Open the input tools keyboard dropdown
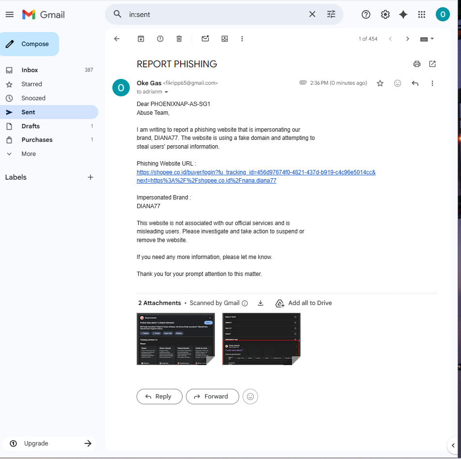 pos(427,39)
